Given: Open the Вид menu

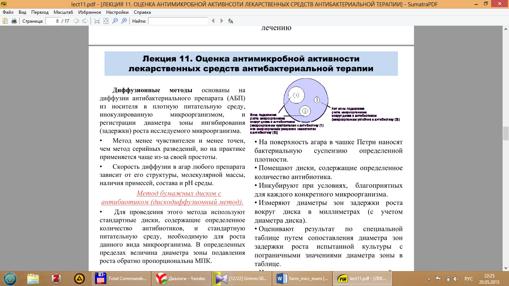Looking at the screenshot, I should click(22, 12).
